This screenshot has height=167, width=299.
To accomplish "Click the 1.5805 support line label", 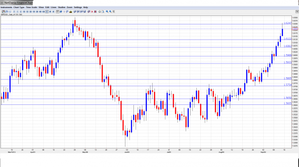I will [x=287, y=78].
